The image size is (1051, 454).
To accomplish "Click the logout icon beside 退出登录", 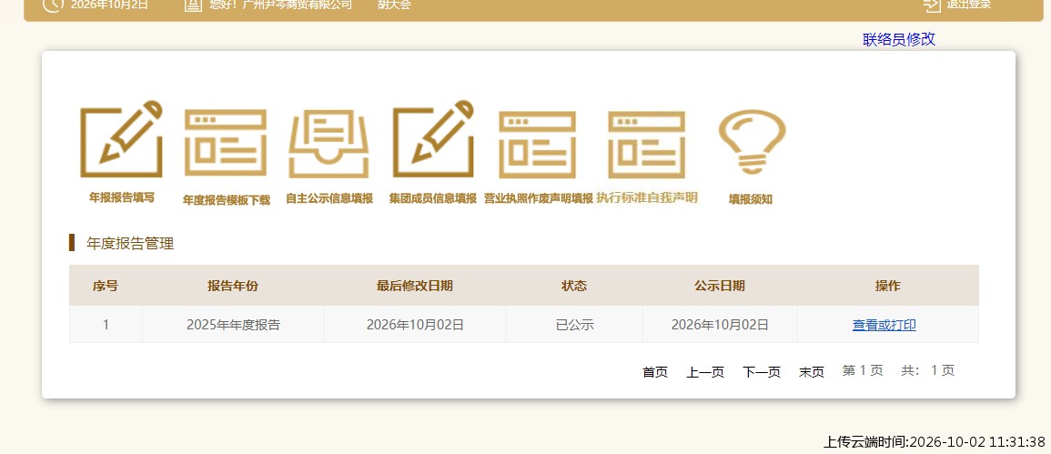I will pos(932,5).
